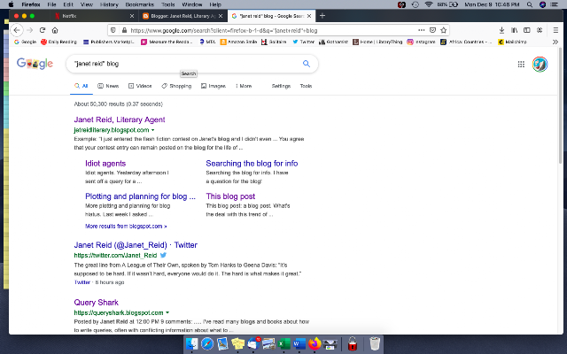Go back with the browser back arrow
The width and height of the screenshot is (567, 354).
[17, 30]
